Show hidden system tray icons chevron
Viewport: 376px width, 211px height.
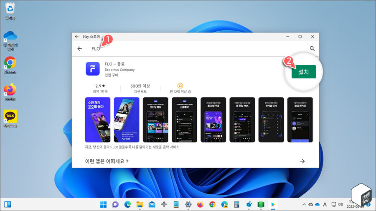pyautogui.click(x=304, y=205)
